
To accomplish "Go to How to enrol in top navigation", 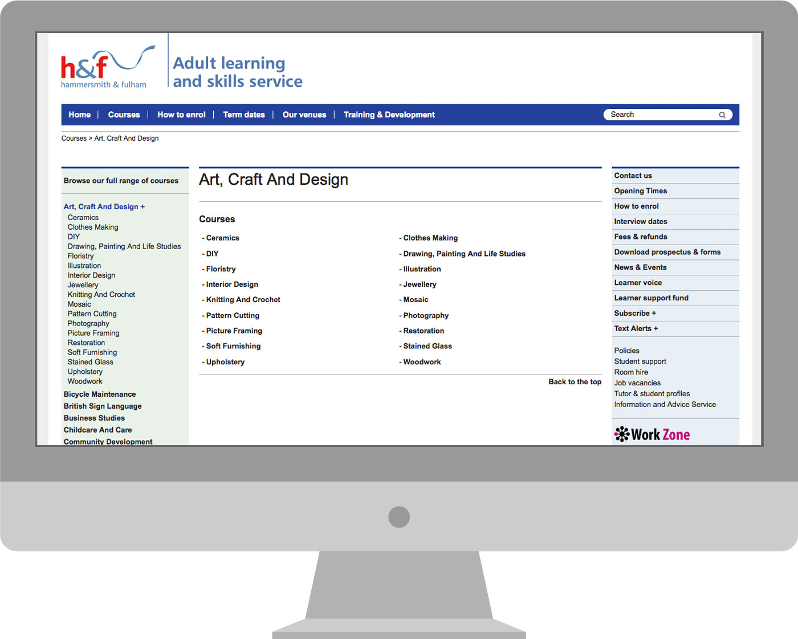I will (181, 115).
